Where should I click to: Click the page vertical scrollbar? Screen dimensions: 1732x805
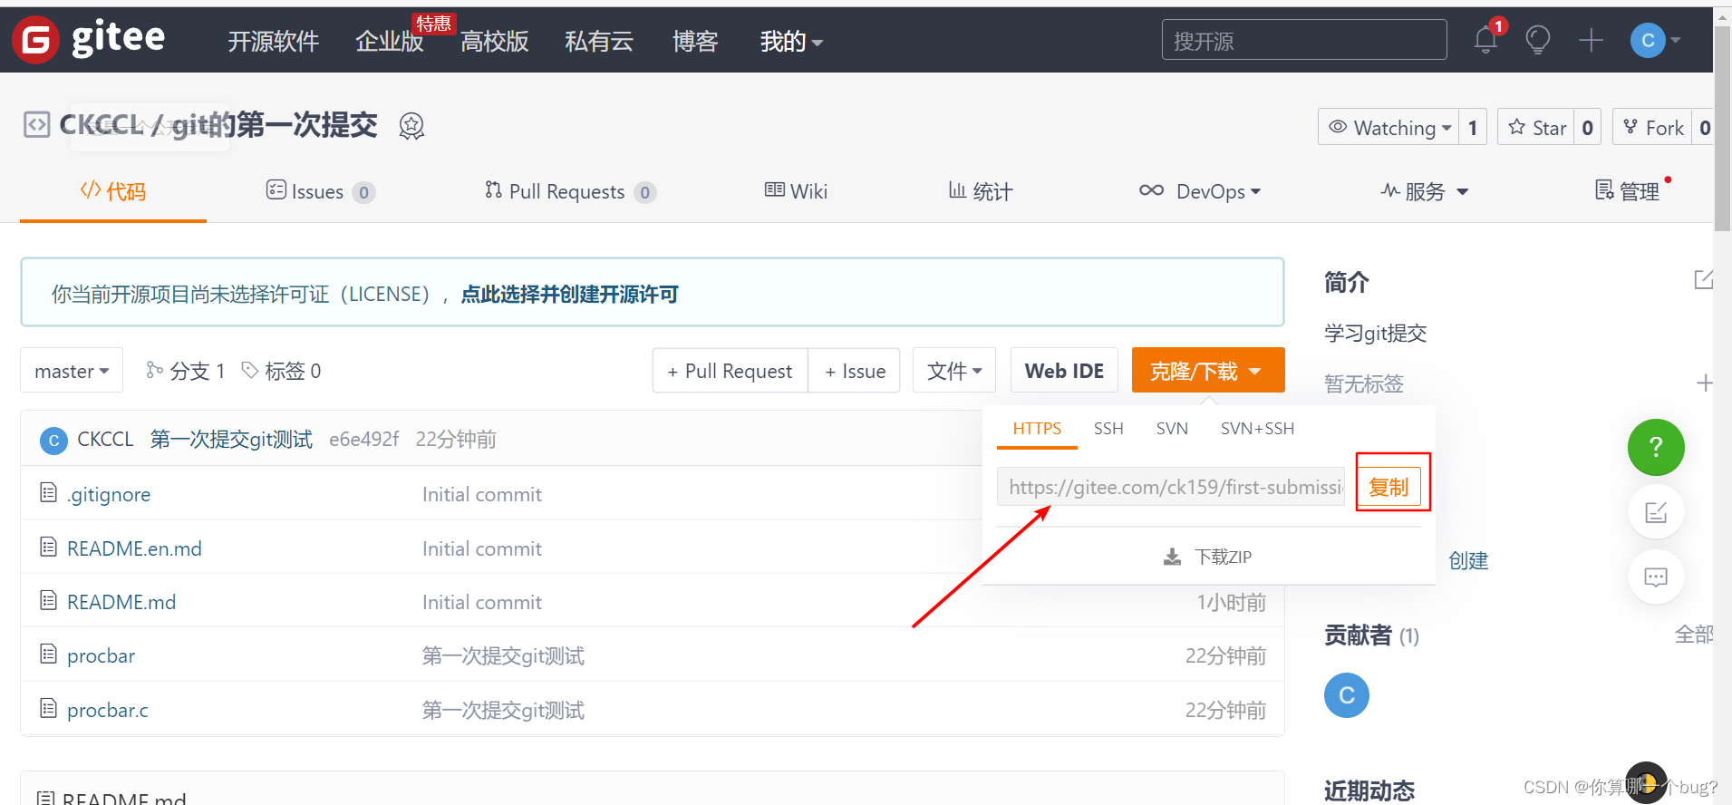click(x=1722, y=127)
